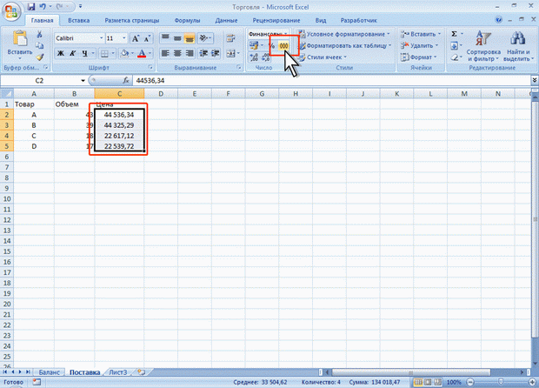This screenshot has width=539, height=388.
Task: Switch to Лист3 sheet tab
Action: pyautogui.click(x=118, y=372)
